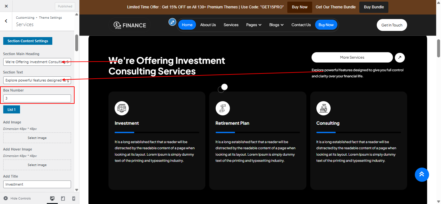The height and width of the screenshot is (204, 441).
Task: Click the Get In Touch button
Action: (x=392, y=25)
